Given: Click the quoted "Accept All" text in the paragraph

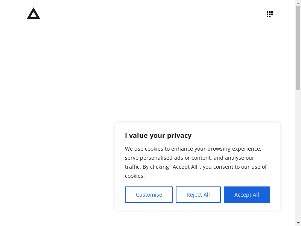Looking at the screenshot, I should (184, 167).
